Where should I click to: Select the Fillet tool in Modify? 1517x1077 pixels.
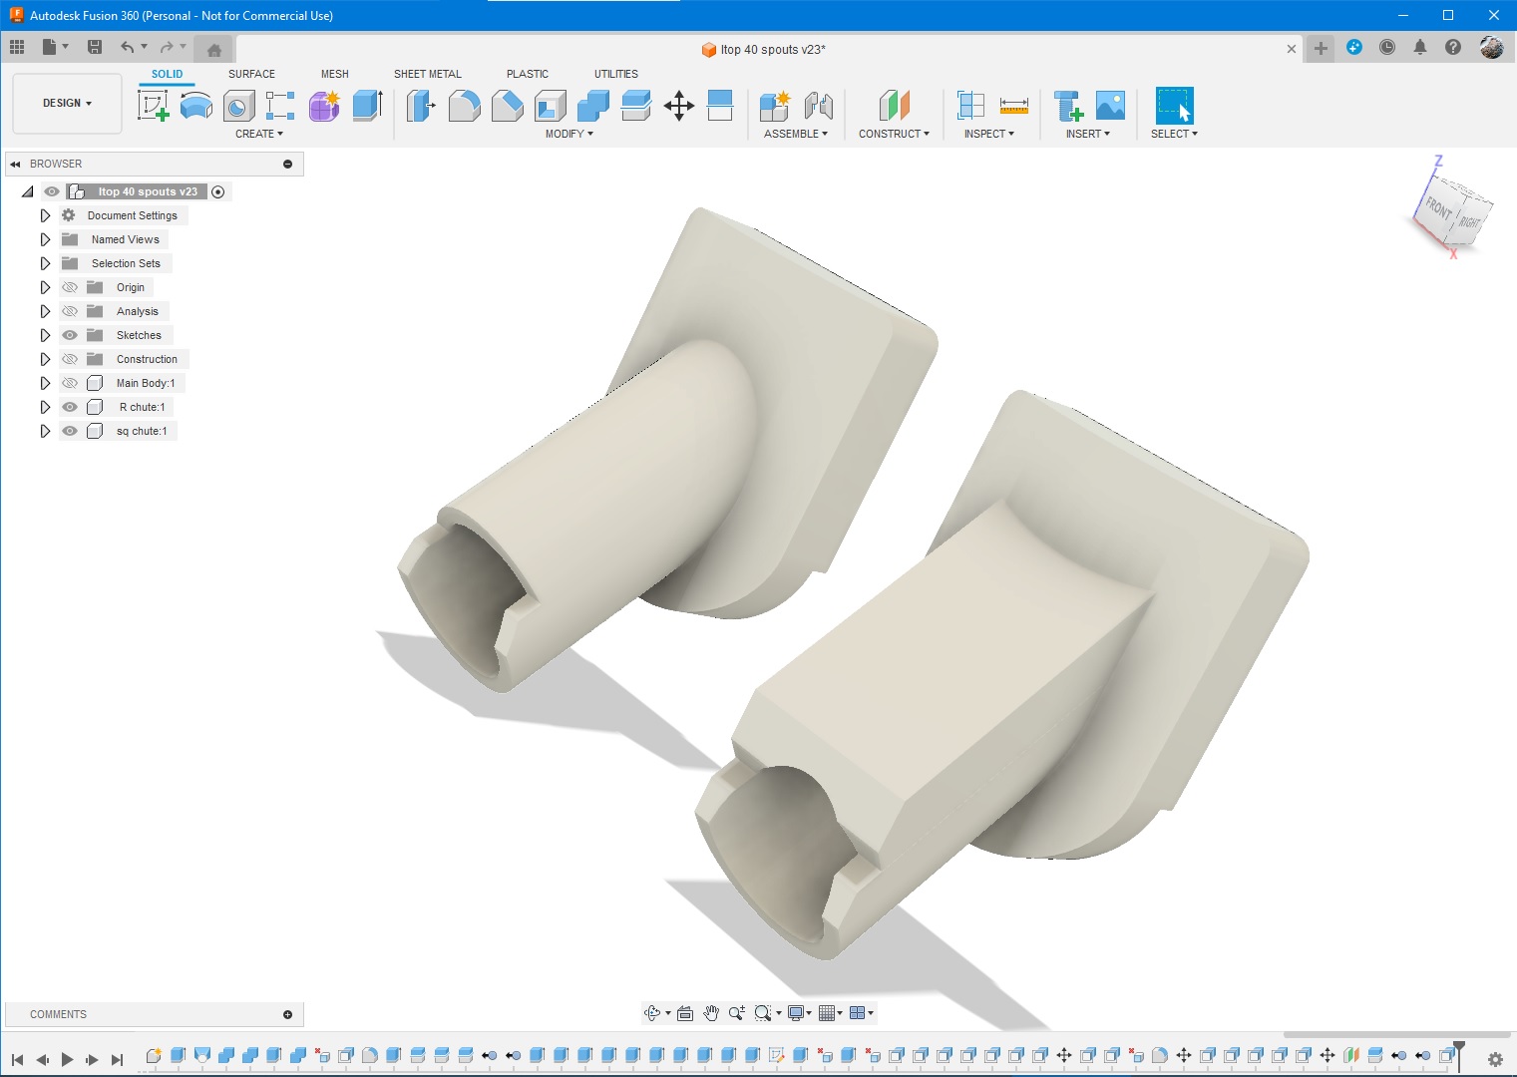click(x=464, y=106)
